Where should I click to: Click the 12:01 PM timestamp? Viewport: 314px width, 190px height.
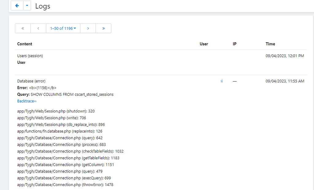[x=285, y=56]
